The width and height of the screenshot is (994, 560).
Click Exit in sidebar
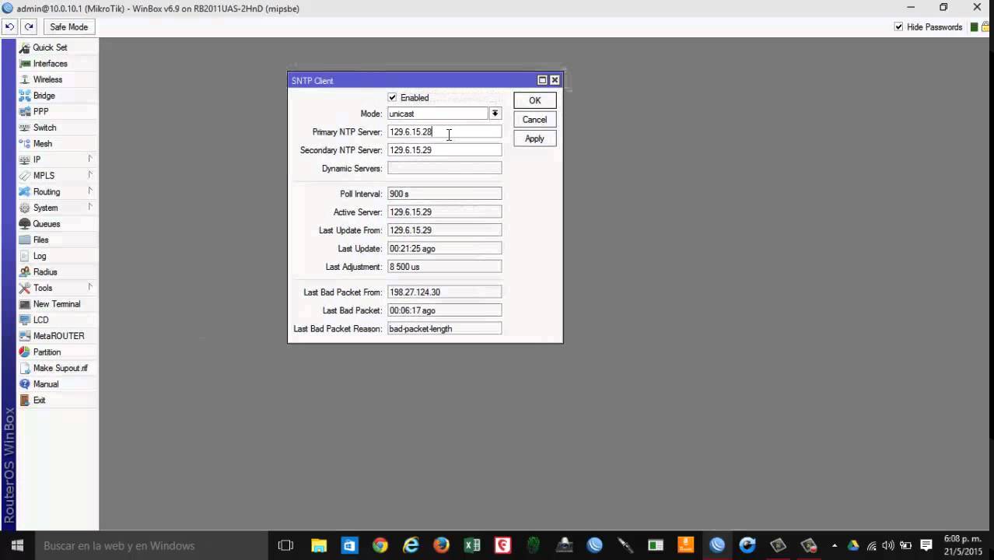[x=58, y=400]
